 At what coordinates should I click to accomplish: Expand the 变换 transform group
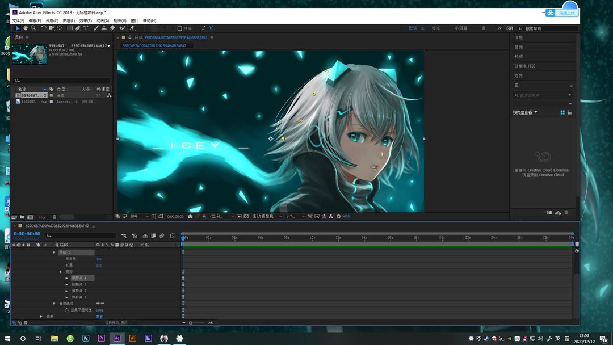pyautogui.click(x=41, y=317)
